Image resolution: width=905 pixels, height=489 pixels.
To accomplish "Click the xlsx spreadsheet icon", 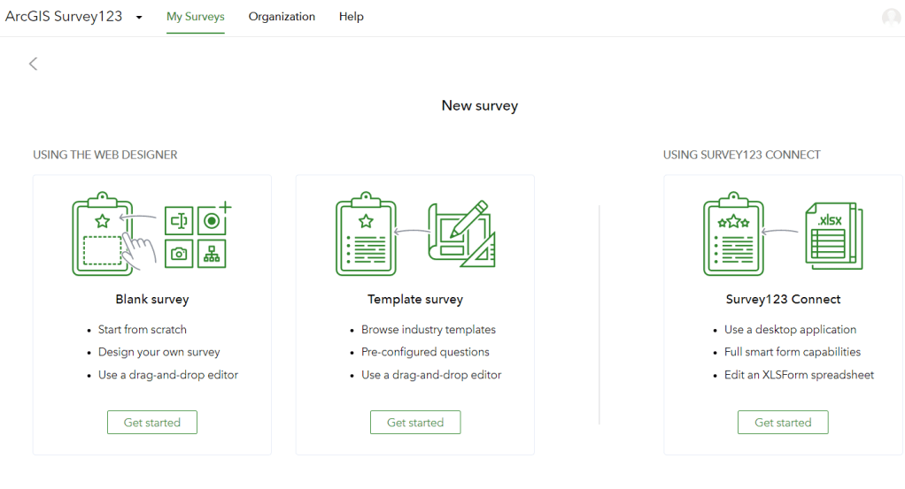I will point(832,234).
